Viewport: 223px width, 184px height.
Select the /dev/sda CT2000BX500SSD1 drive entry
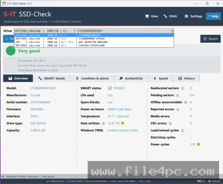pos(94,35)
